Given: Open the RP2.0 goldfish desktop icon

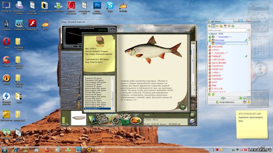Looking at the screenshot, I should (45, 25).
